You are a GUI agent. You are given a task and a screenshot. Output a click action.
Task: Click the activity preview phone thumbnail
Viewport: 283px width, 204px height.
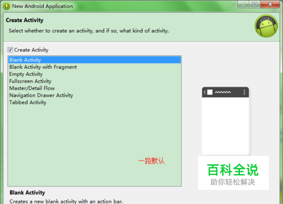[225, 121]
